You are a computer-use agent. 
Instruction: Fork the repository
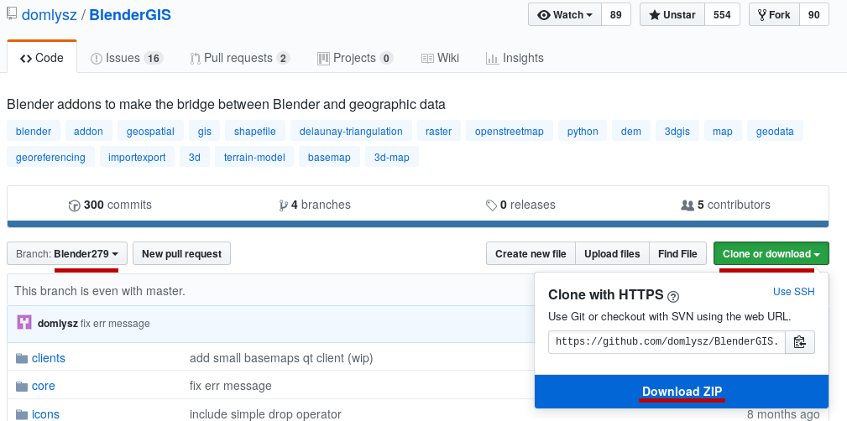(774, 14)
